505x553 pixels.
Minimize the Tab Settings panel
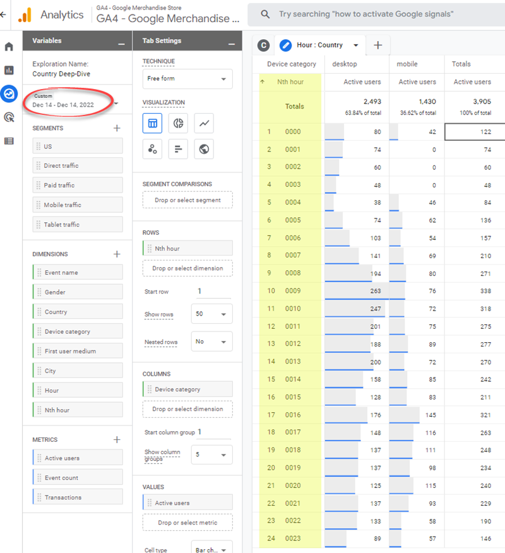pos(232,44)
